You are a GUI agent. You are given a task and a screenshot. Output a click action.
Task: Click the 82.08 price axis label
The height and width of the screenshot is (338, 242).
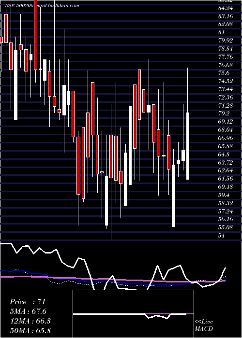point(226,24)
